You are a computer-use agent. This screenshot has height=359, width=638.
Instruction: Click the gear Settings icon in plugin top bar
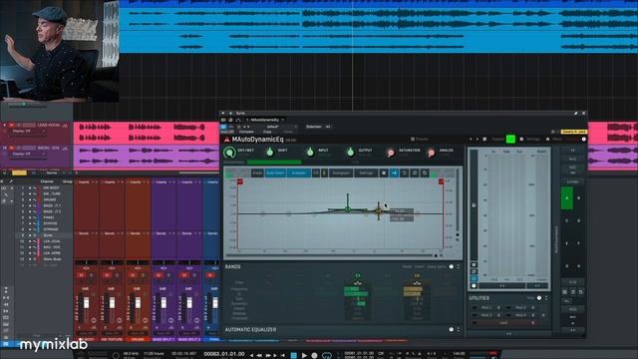521,140
